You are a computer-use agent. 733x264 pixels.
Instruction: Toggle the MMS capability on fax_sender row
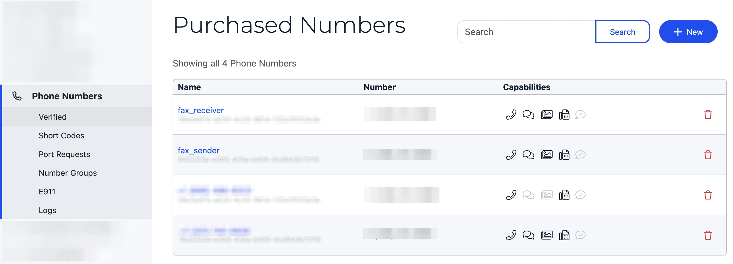[x=547, y=155]
